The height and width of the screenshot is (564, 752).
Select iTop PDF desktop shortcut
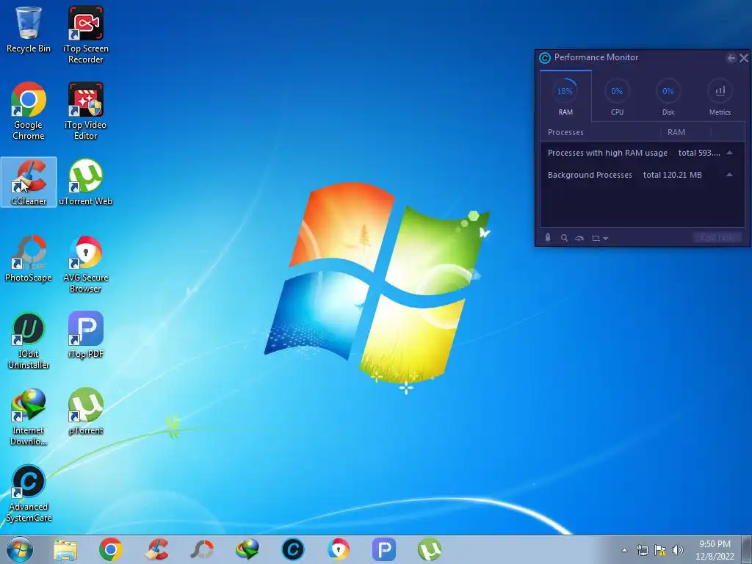85,335
